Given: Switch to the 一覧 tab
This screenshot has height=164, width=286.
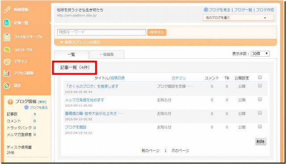Looking at the screenshot, I should pyautogui.click(x=71, y=54).
